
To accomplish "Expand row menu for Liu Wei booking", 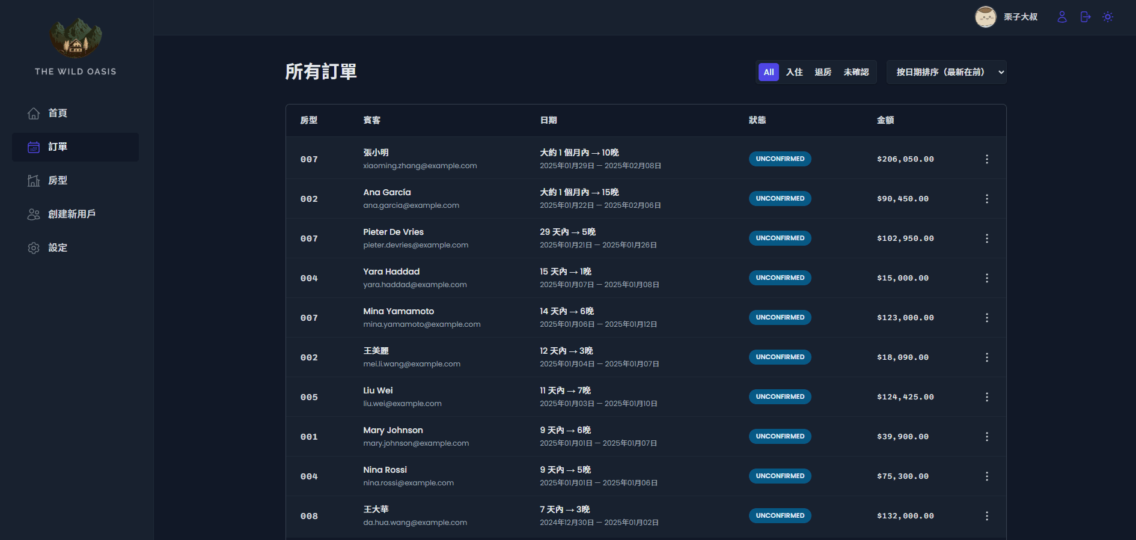I will (x=986, y=397).
